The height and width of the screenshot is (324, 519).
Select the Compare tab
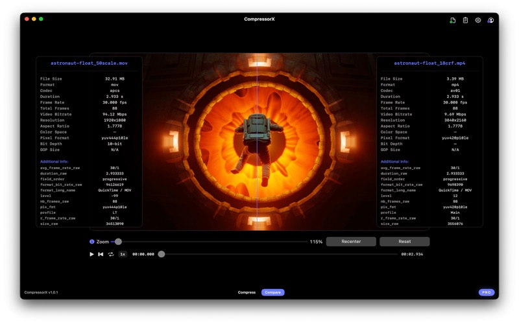point(272,293)
